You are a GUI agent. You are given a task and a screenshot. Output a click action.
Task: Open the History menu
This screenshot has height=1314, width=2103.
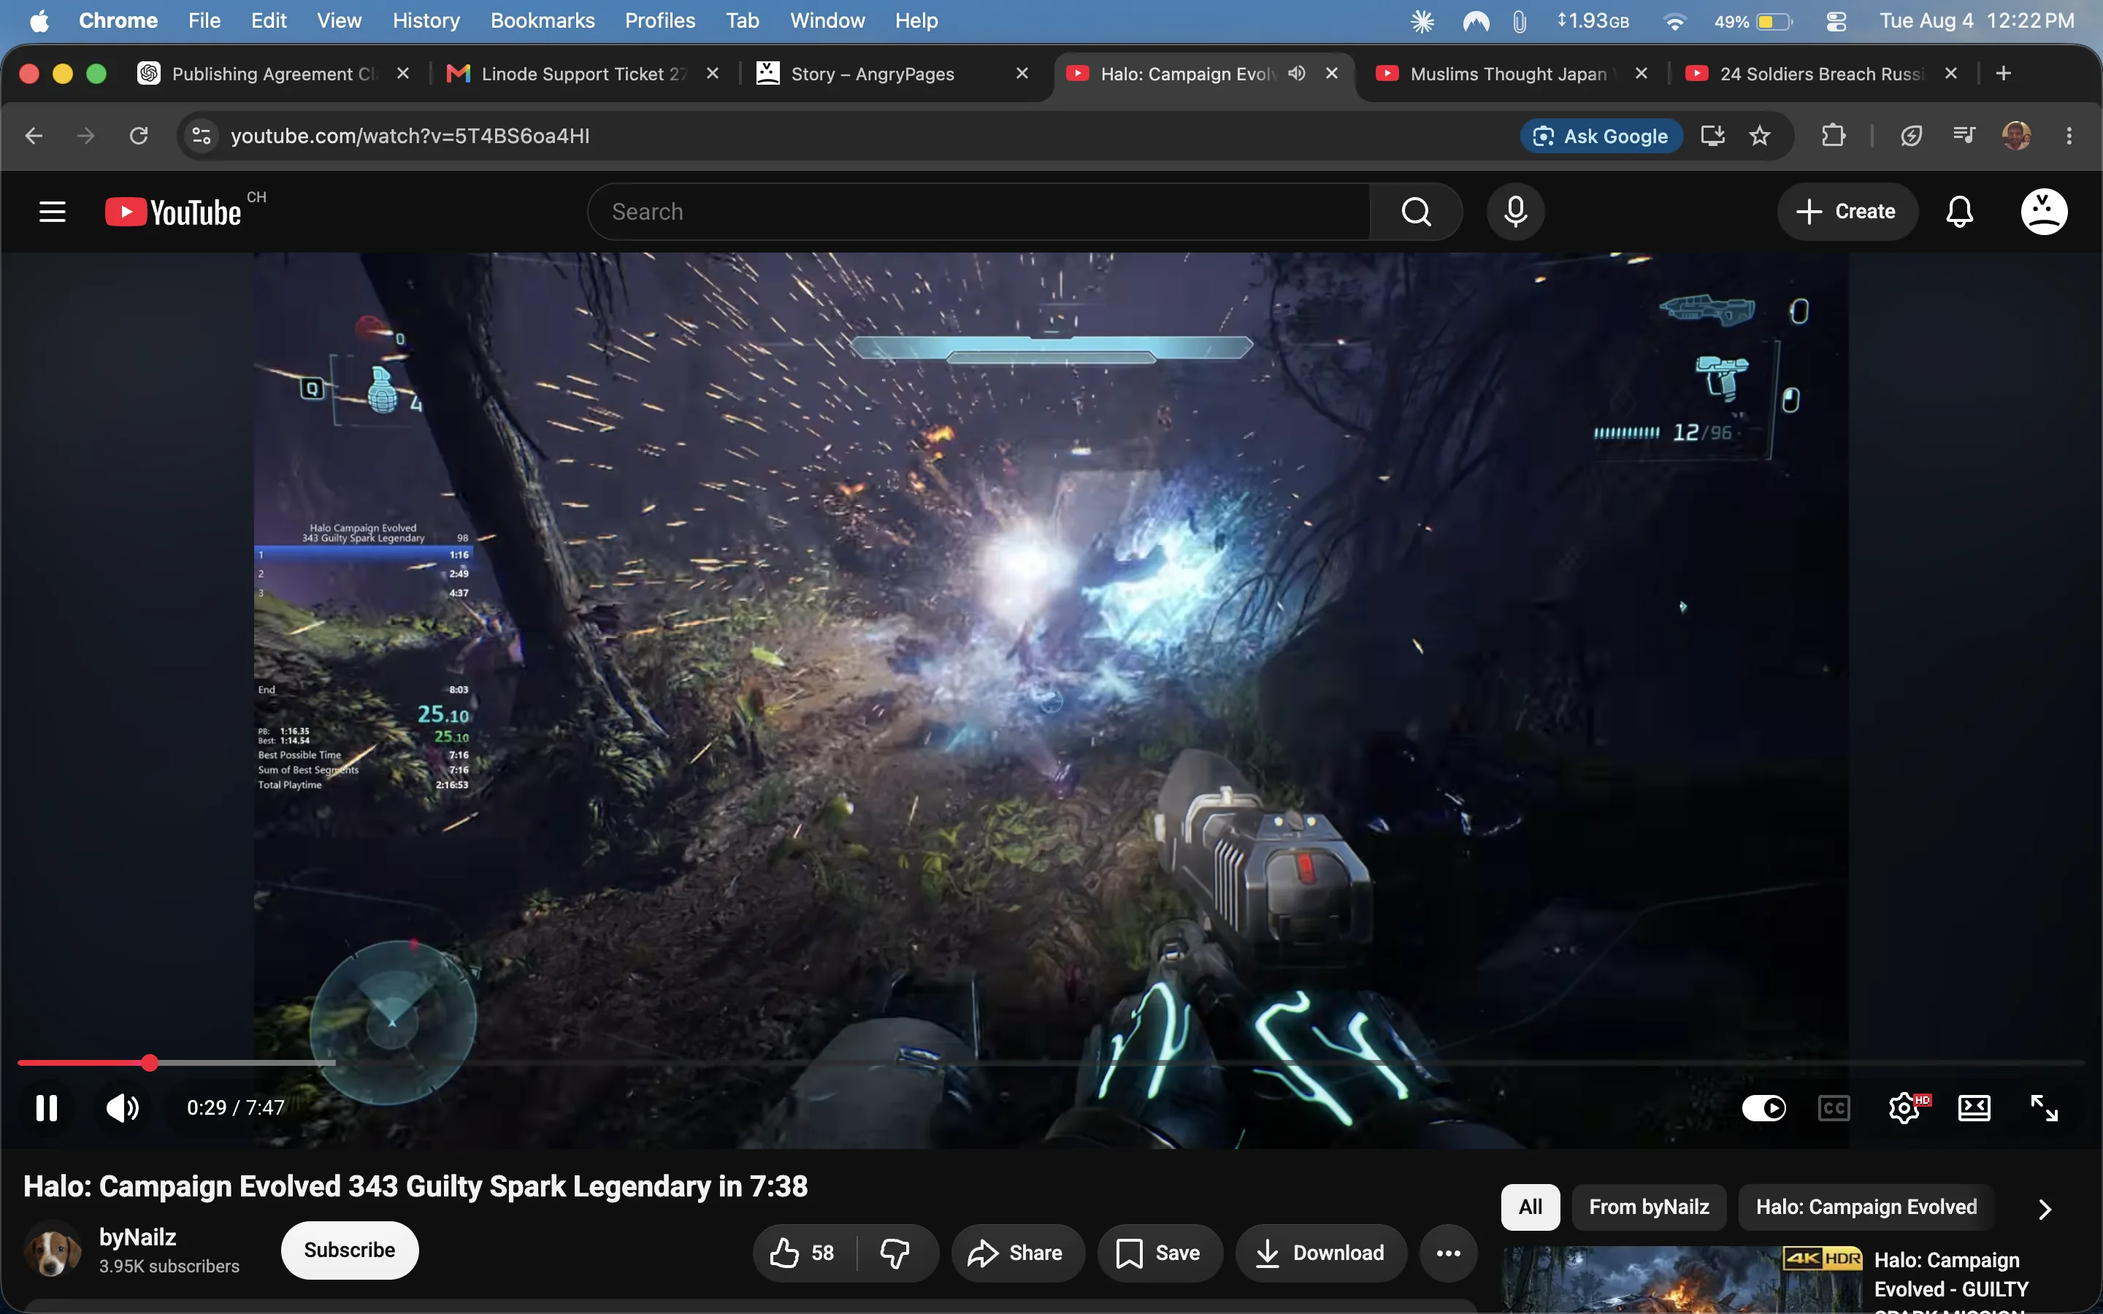click(426, 21)
